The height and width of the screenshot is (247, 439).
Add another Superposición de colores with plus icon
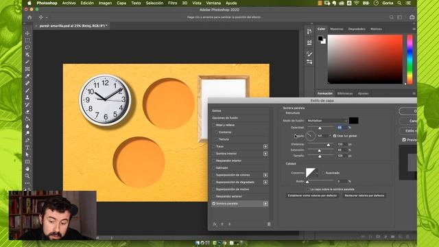pos(265,175)
